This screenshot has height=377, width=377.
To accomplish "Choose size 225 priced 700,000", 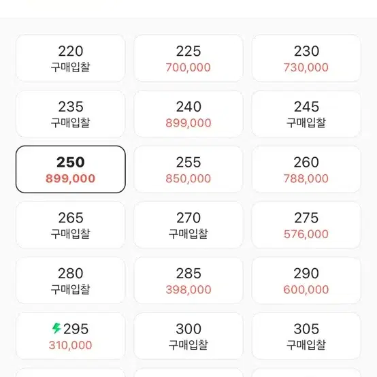I will click(188, 59).
